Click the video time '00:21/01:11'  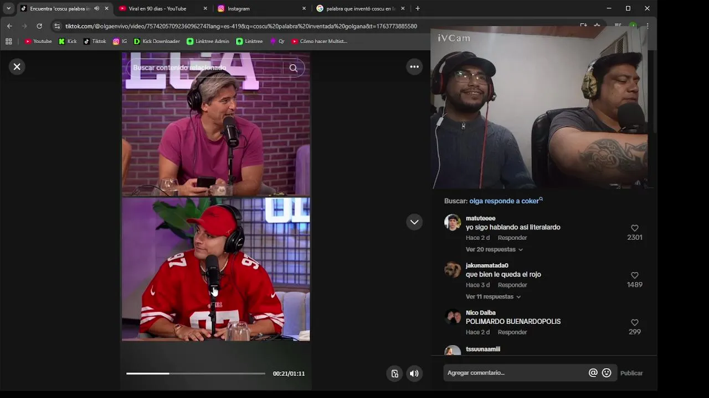pyautogui.click(x=289, y=374)
